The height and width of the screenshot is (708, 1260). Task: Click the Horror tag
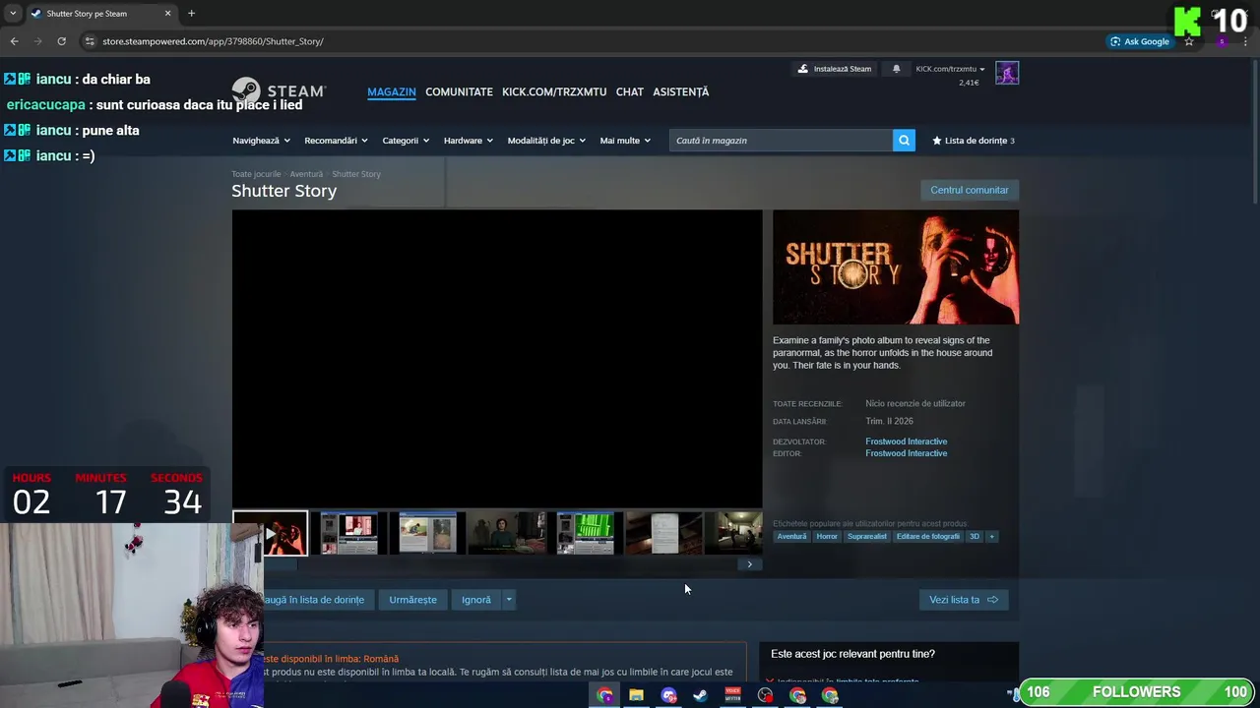click(x=827, y=536)
